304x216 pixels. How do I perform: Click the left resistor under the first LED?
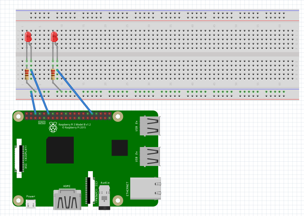pyautogui.click(x=27, y=74)
